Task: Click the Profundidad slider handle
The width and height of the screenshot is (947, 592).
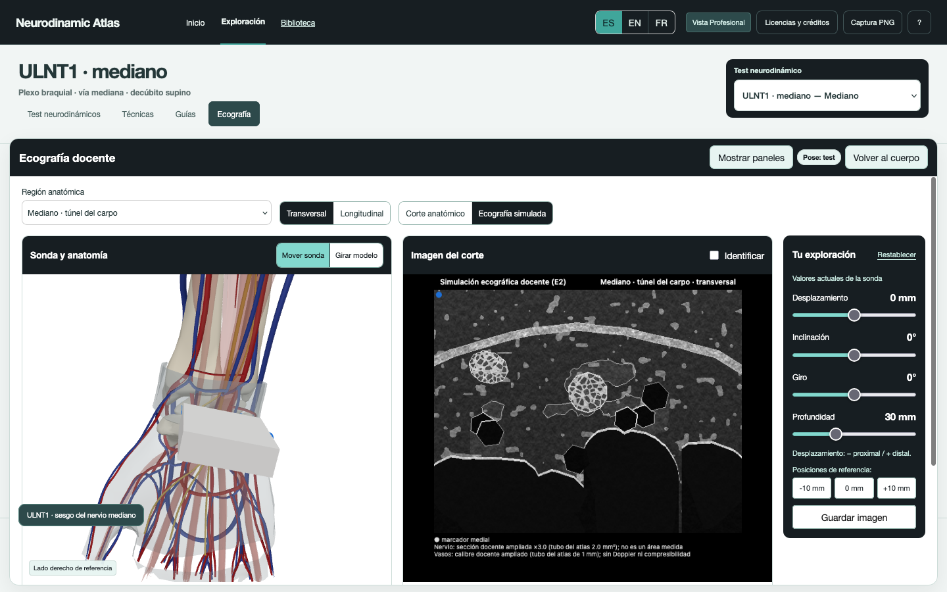Action: pos(836,434)
